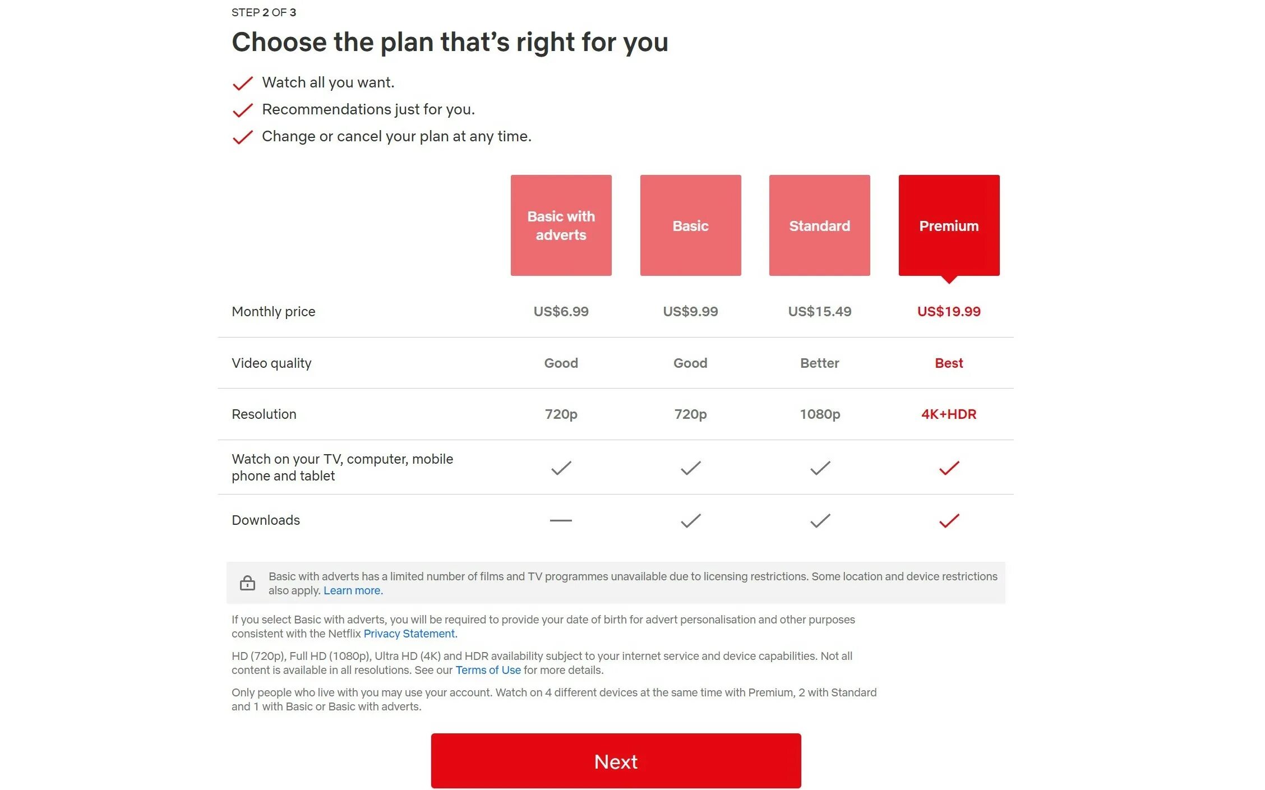Open the Learn more link
Image resolution: width=1265 pixels, height=790 pixels.
click(353, 590)
